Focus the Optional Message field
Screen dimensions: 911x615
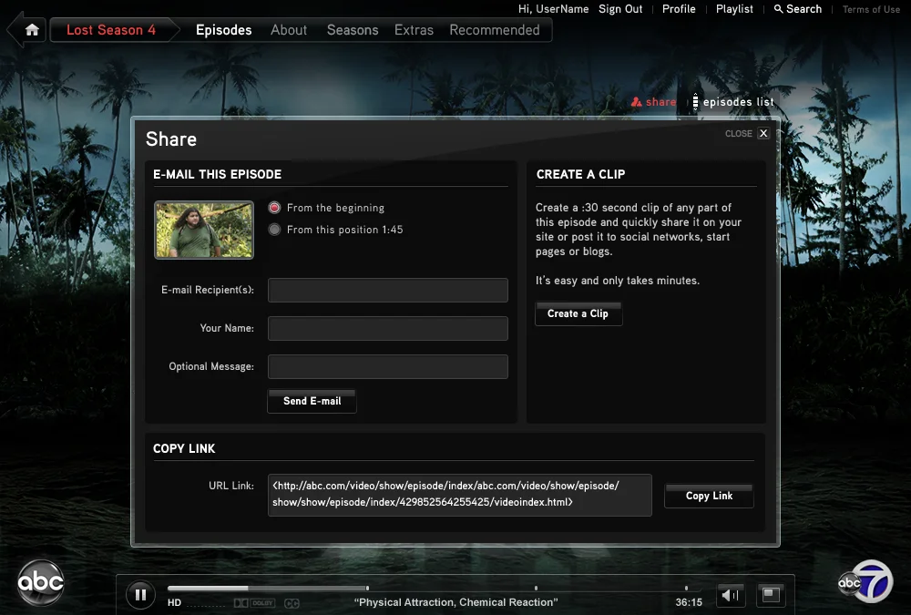[387, 367]
